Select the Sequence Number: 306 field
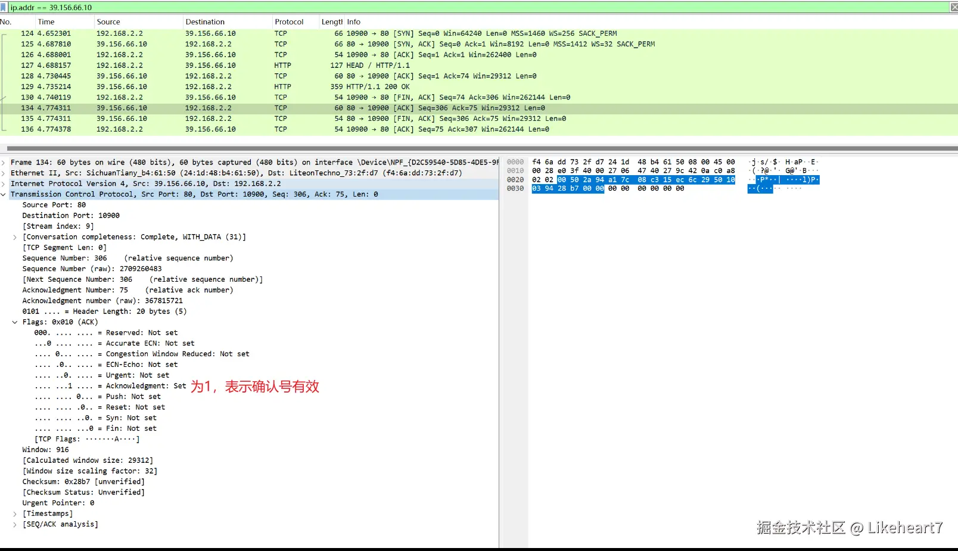This screenshot has width=958, height=551. (128, 259)
